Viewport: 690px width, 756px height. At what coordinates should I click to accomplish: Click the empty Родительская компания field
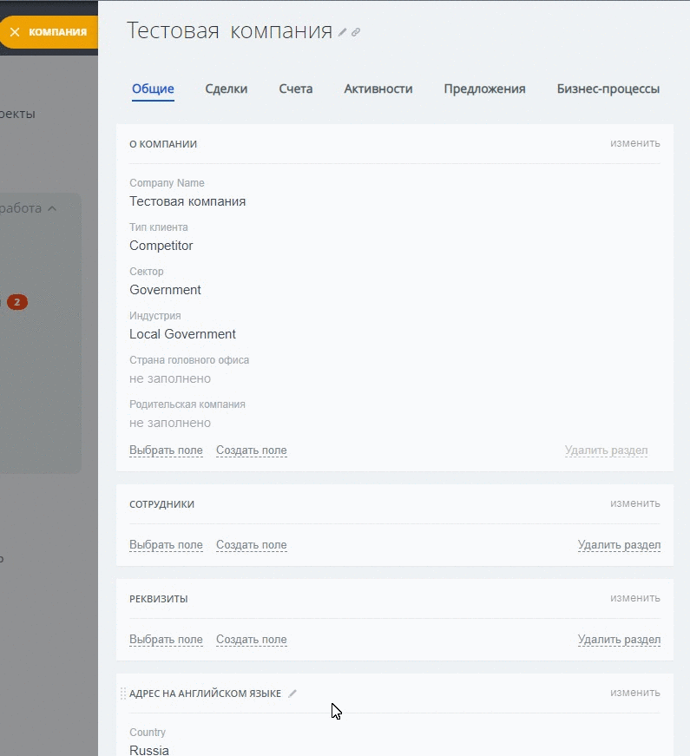[x=170, y=423]
